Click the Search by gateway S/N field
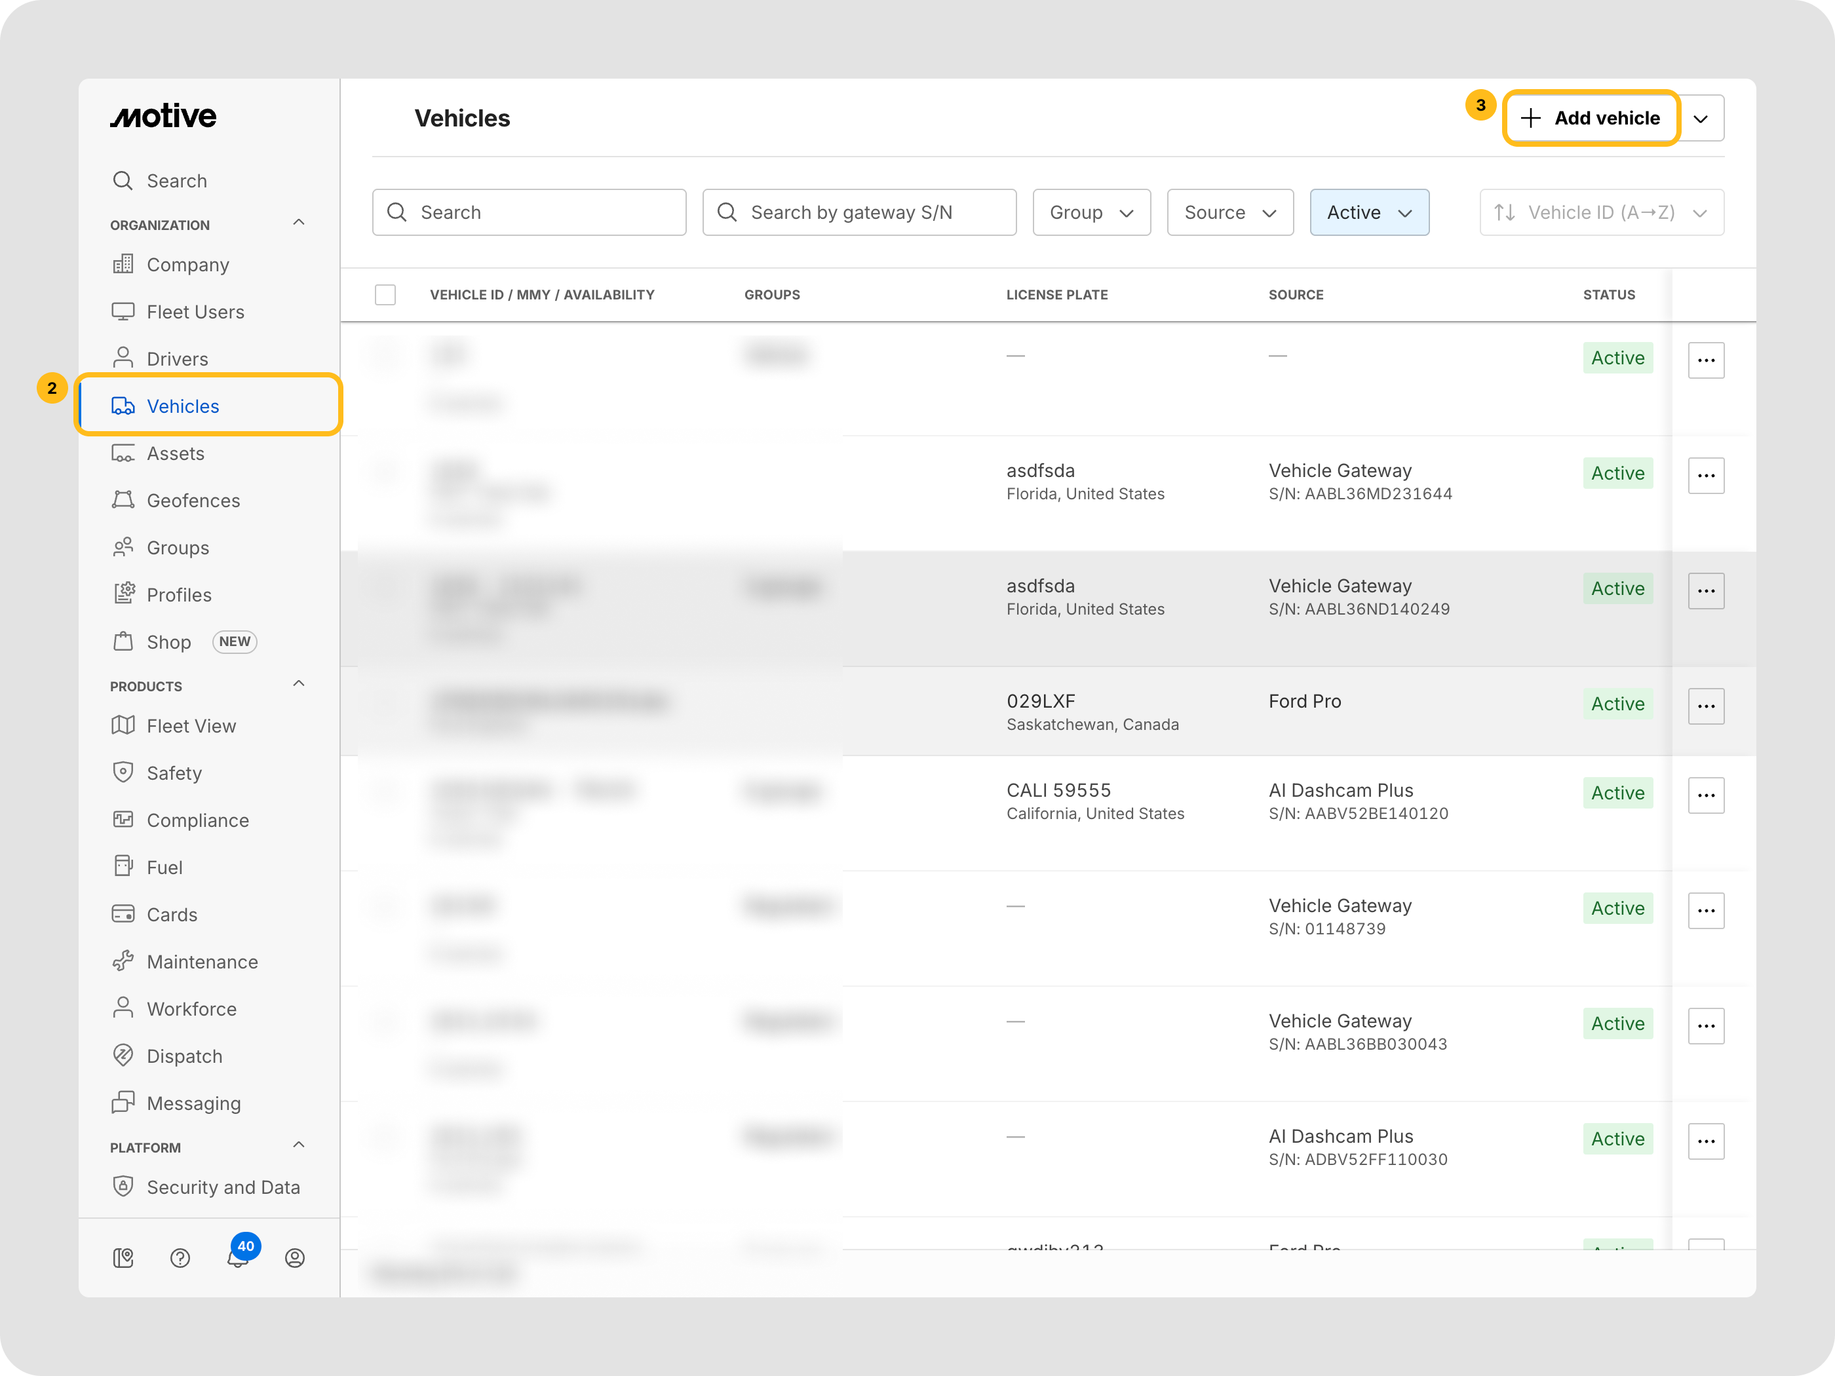Screen dimensions: 1835x1376 pos(859,212)
